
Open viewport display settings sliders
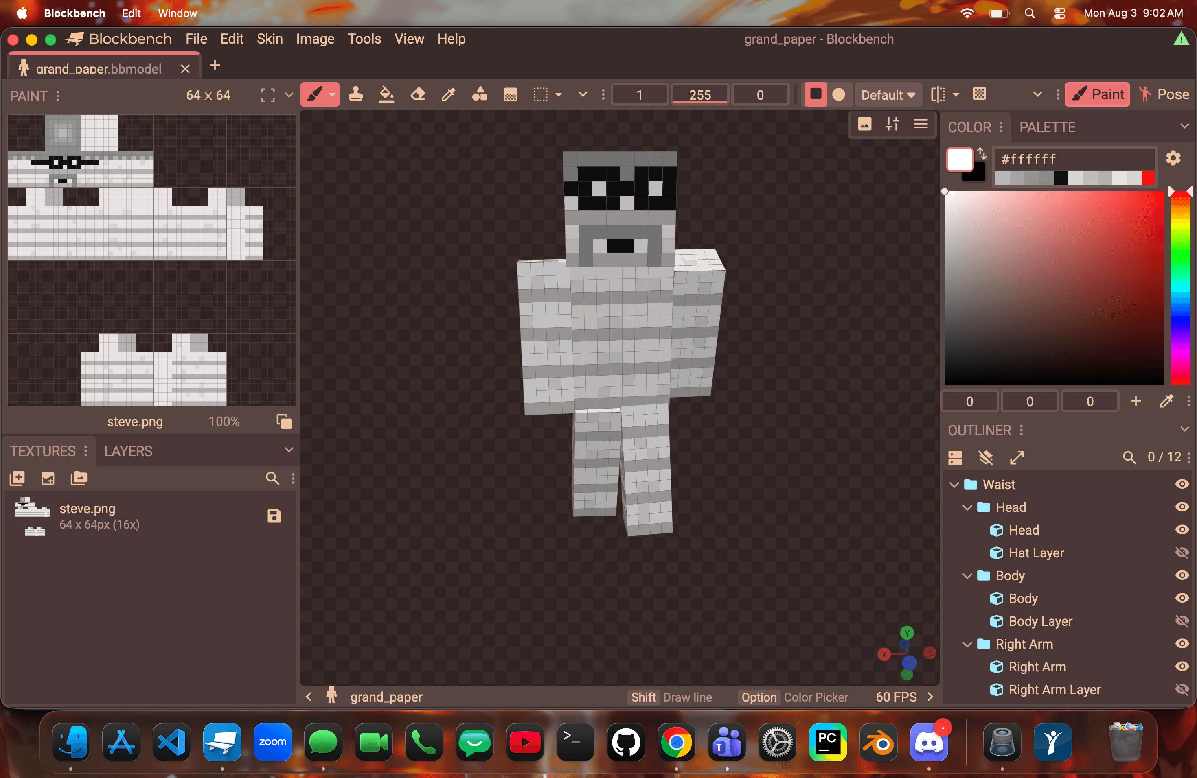tap(893, 124)
